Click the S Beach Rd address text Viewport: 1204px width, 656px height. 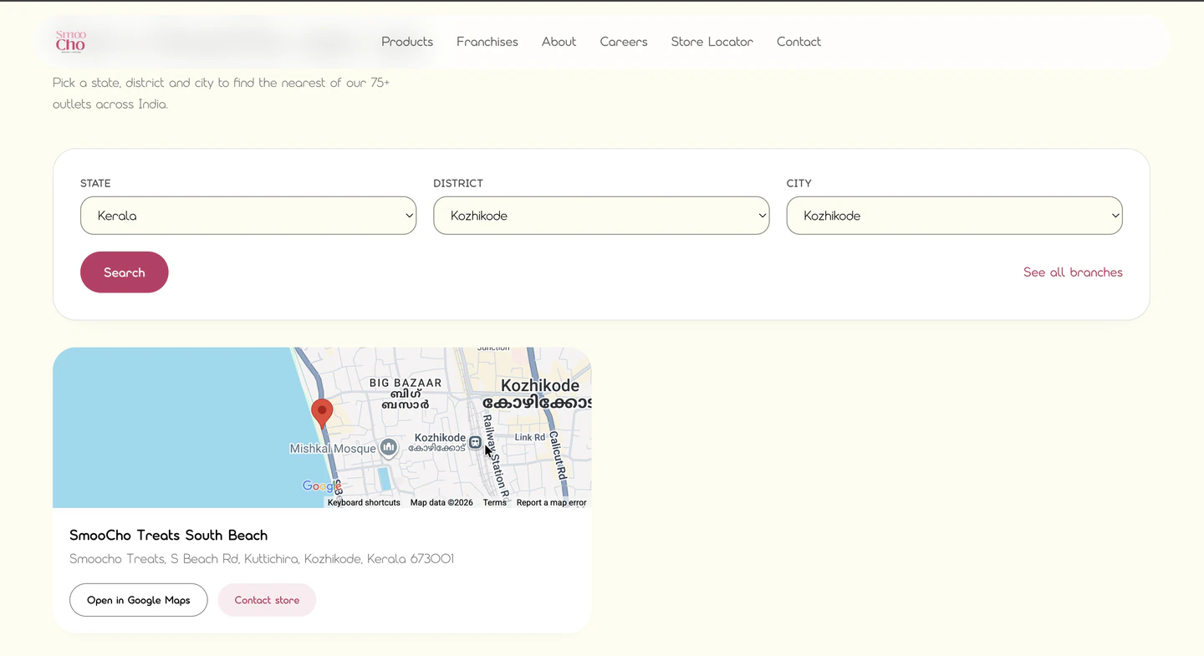point(262,559)
